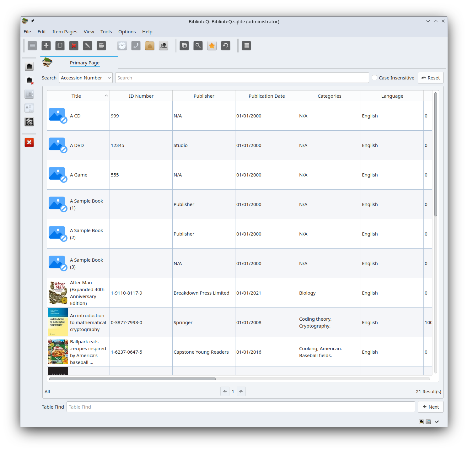Image resolution: width=468 pixels, height=451 pixels.
Task: Click the Springer publisher cell
Action: point(204,323)
